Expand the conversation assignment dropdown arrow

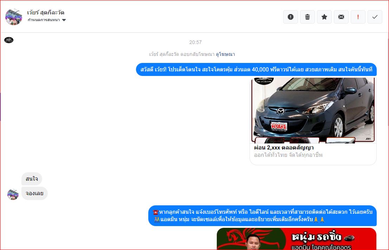click(64, 20)
